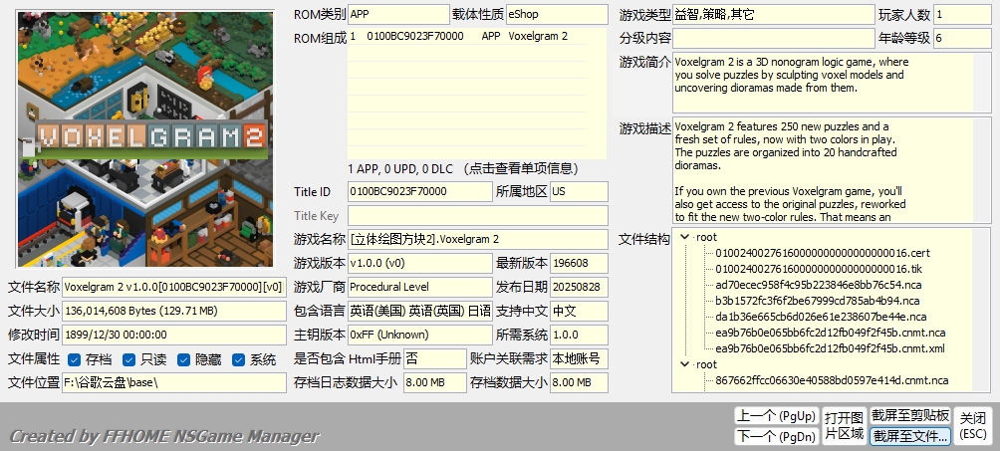
Task: Toggle the 系统 (system) attribute checkbox
Action: coord(238,359)
